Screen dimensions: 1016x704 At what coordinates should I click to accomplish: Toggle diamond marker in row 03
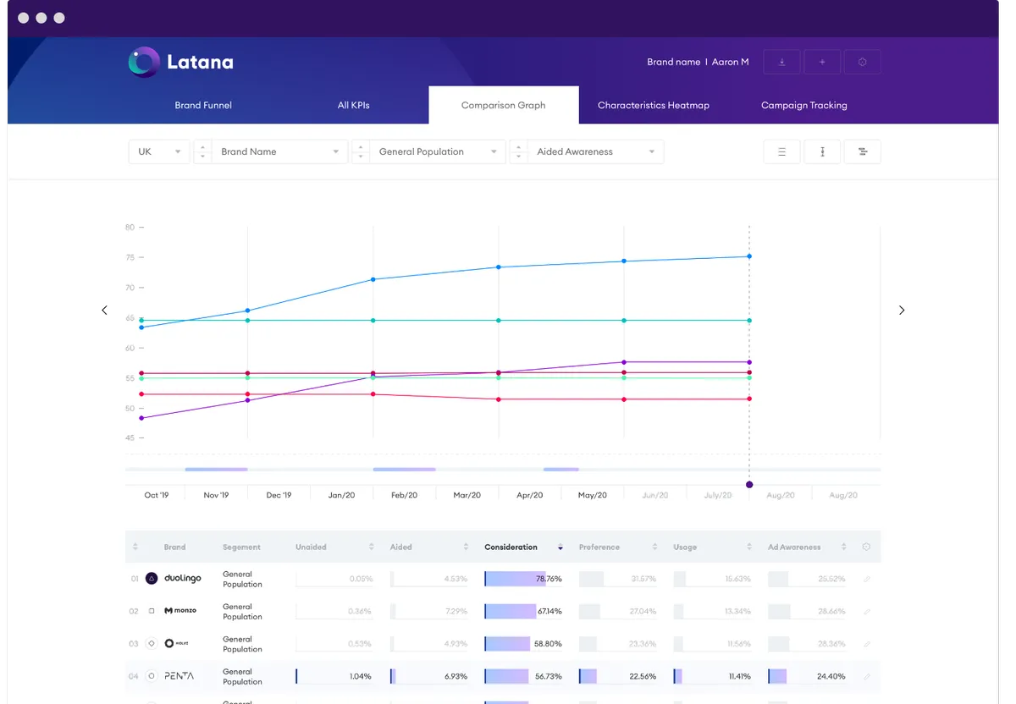152,643
